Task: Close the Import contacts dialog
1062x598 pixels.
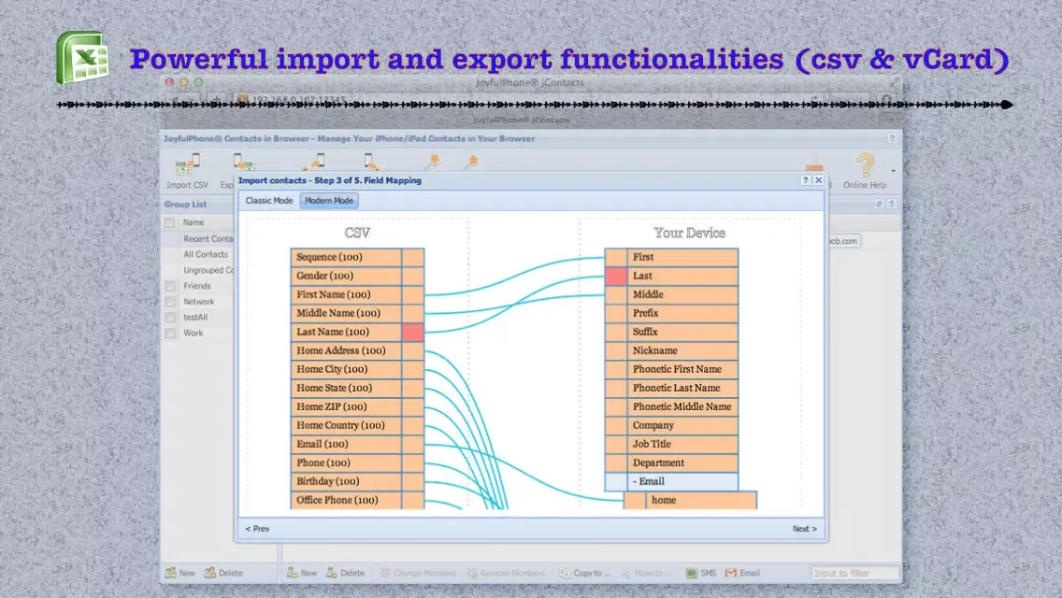Action: tap(818, 180)
